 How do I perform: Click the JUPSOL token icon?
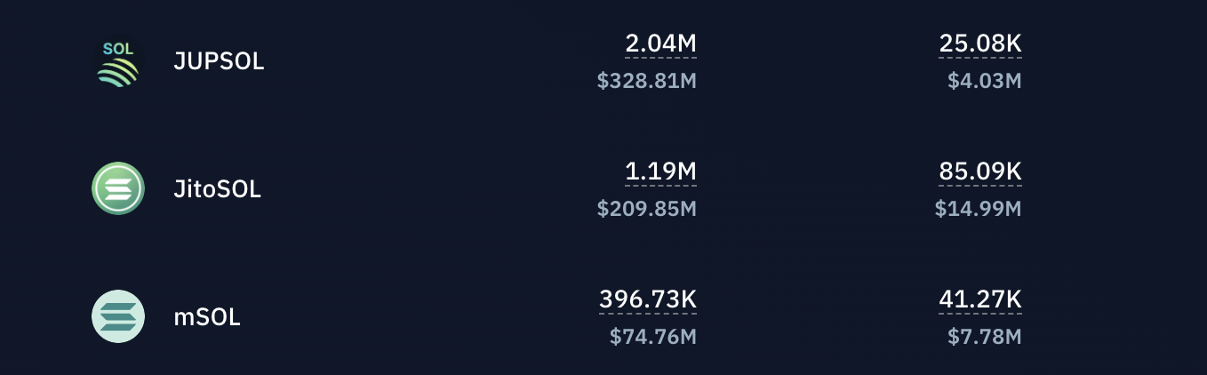(x=118, y=62)
